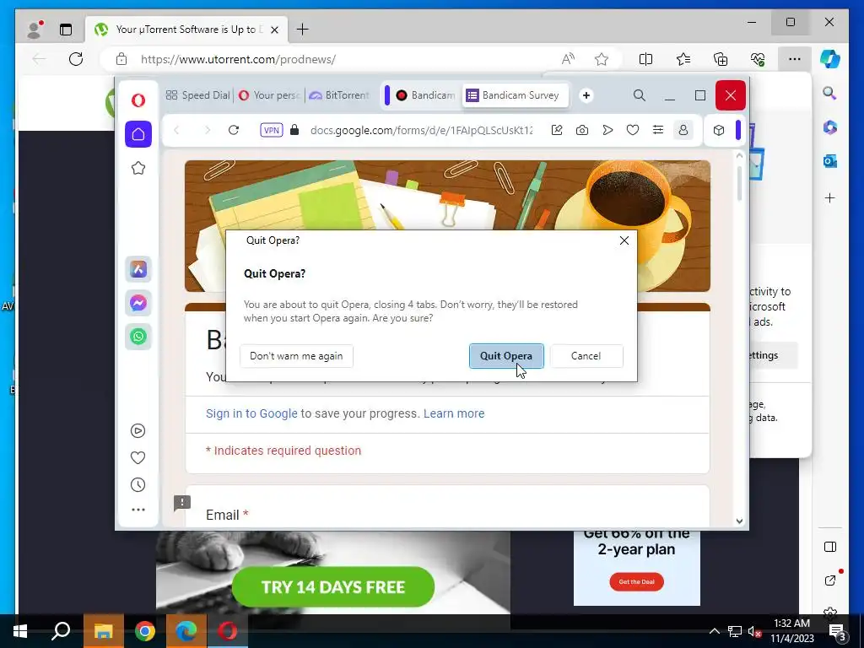
Task: Open Edge tab actions menu icon
Action: pyautogui.click(x=66, y=30)
